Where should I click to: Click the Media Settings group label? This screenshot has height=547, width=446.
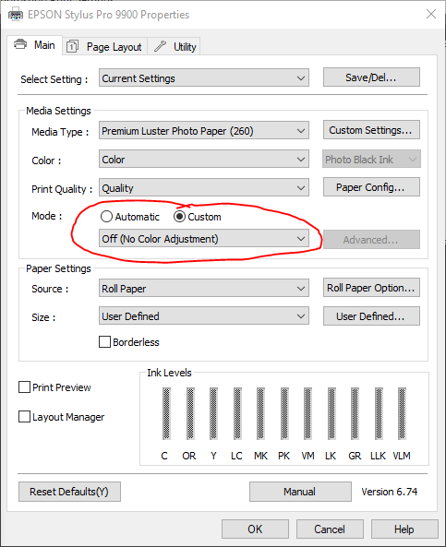pos(59,111)
